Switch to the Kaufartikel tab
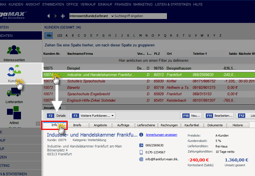The width and height of the screenshot is (255, 176). [x=192, y=125]
